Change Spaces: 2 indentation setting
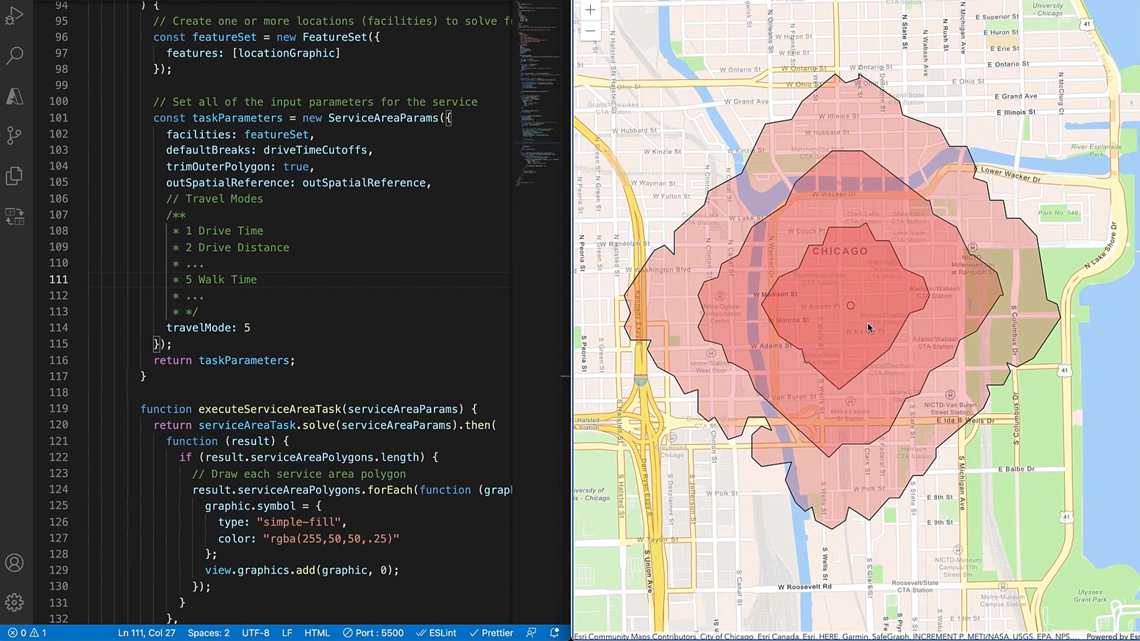1140x641 pixels. coord(208,633)
